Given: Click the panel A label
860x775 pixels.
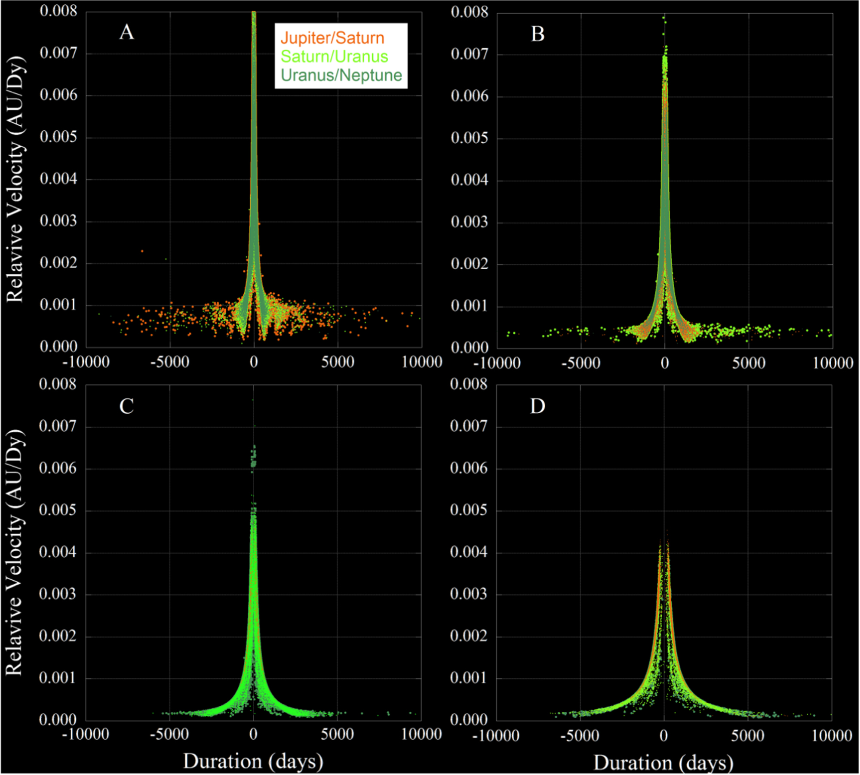Looking at the screenshot, I should pyautogui.click(x=126, y=32).
